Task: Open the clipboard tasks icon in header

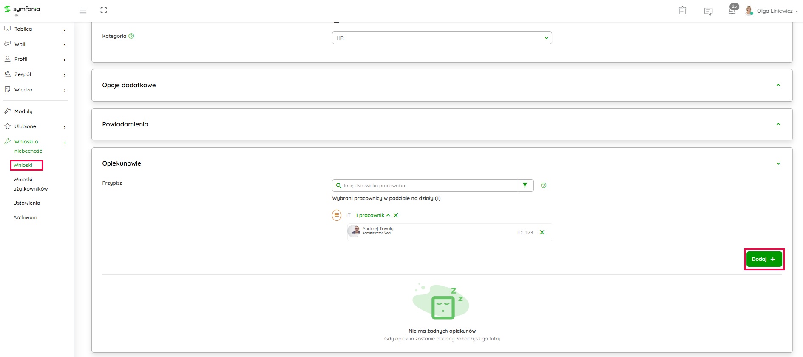Action: tap(682, 11)
